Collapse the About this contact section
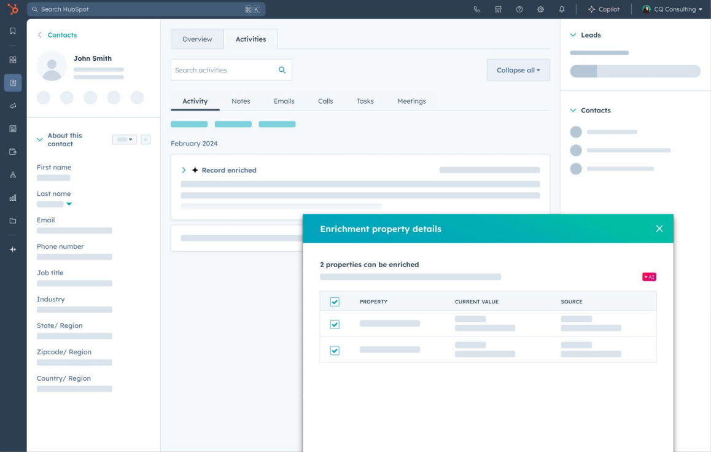 tap(40, 139)
